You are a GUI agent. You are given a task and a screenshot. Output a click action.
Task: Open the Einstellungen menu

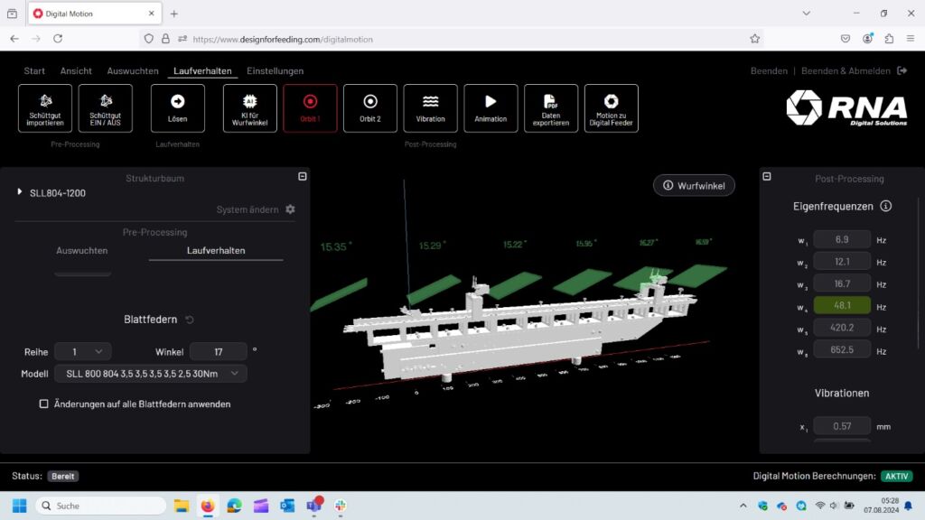coord(275,71)
